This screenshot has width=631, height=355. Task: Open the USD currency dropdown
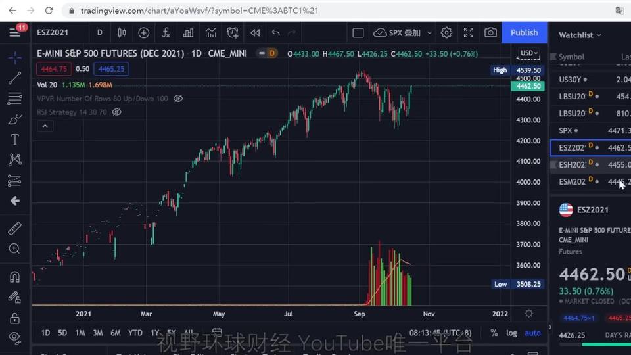(x=528, y=53)
